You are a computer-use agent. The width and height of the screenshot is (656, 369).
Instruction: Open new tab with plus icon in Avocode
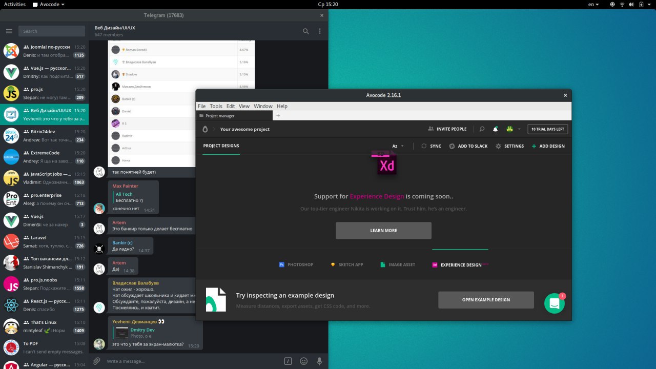(x=278, y=115)
